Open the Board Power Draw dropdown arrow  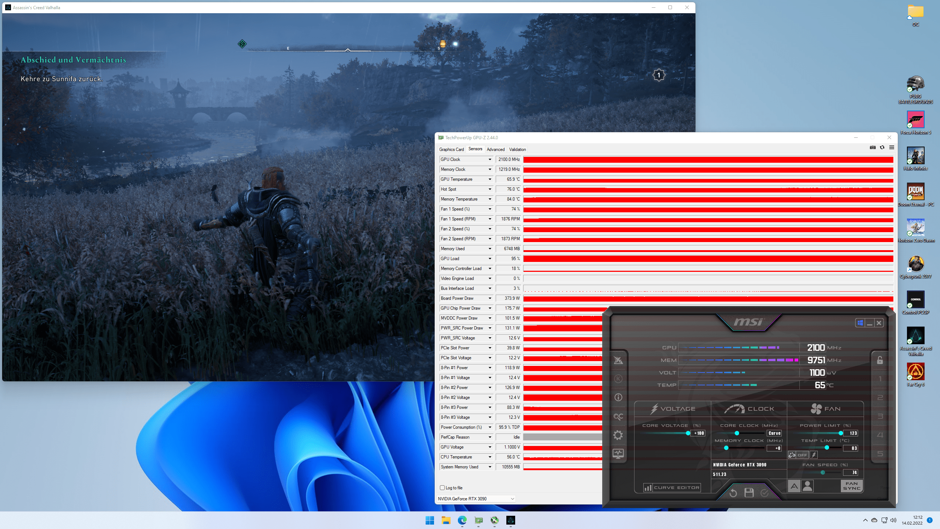[x=490, y=298]
